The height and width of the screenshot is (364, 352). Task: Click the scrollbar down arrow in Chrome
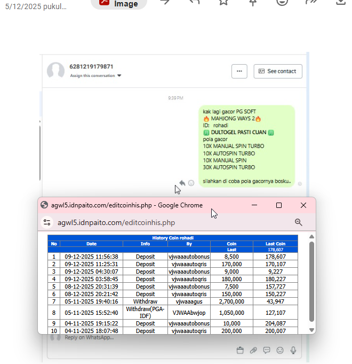[311, 330]
